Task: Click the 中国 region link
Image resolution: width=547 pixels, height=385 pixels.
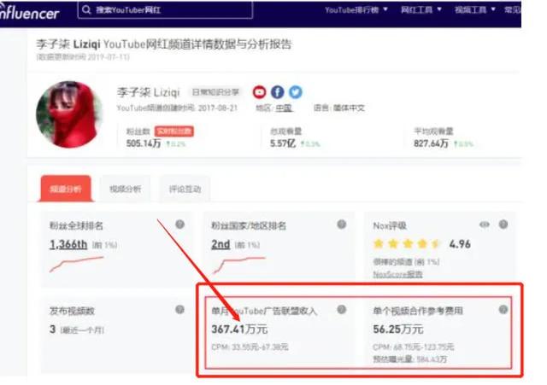Action: 284,108
